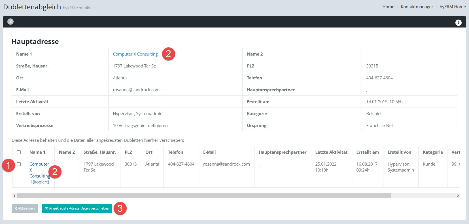Screen dimensions: 469x224
Task: Click the E-Mail column header in duplicates table
Action: pyautogui.click(x=209, y=152)
